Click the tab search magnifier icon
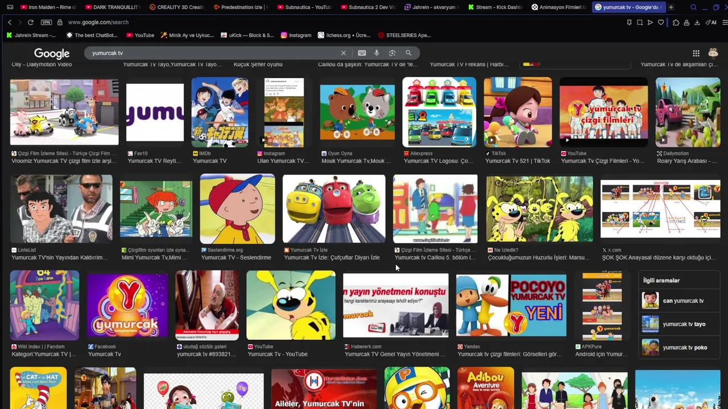728x409 pixels. click(693, 7)
